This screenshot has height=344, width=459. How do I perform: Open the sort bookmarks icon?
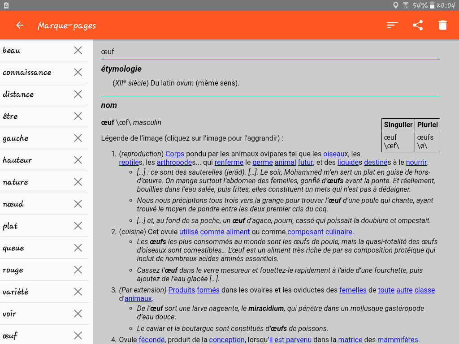tap(392, 25)
